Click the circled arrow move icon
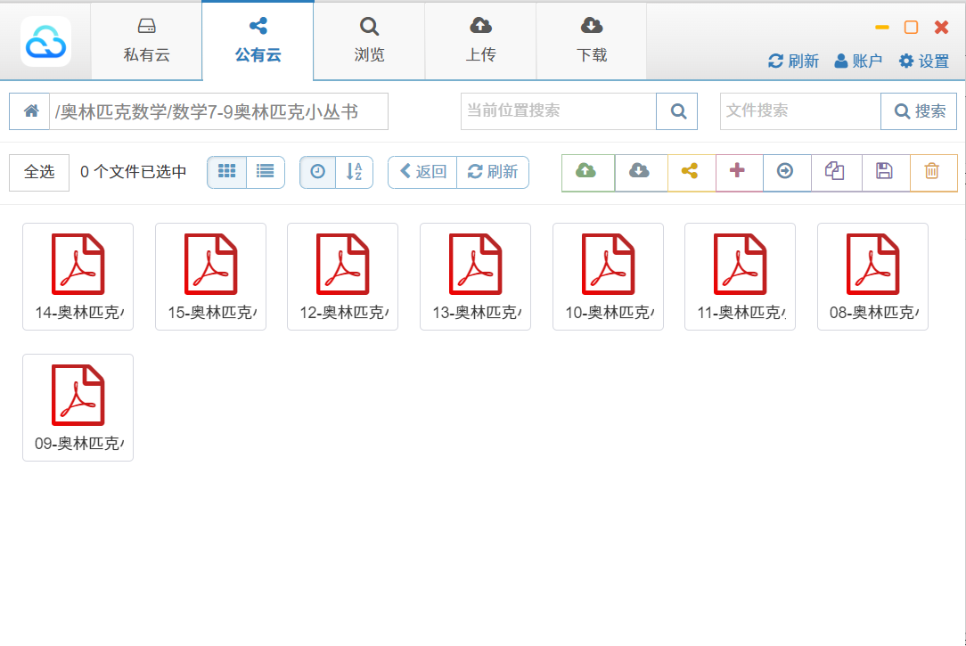 coord(785,172)
